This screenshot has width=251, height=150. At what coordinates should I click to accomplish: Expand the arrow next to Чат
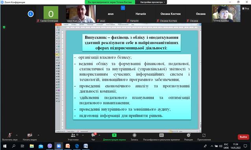pos(99,135)
